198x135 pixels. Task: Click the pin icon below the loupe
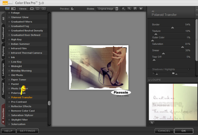pyautogui.click(x=152, y=123)
